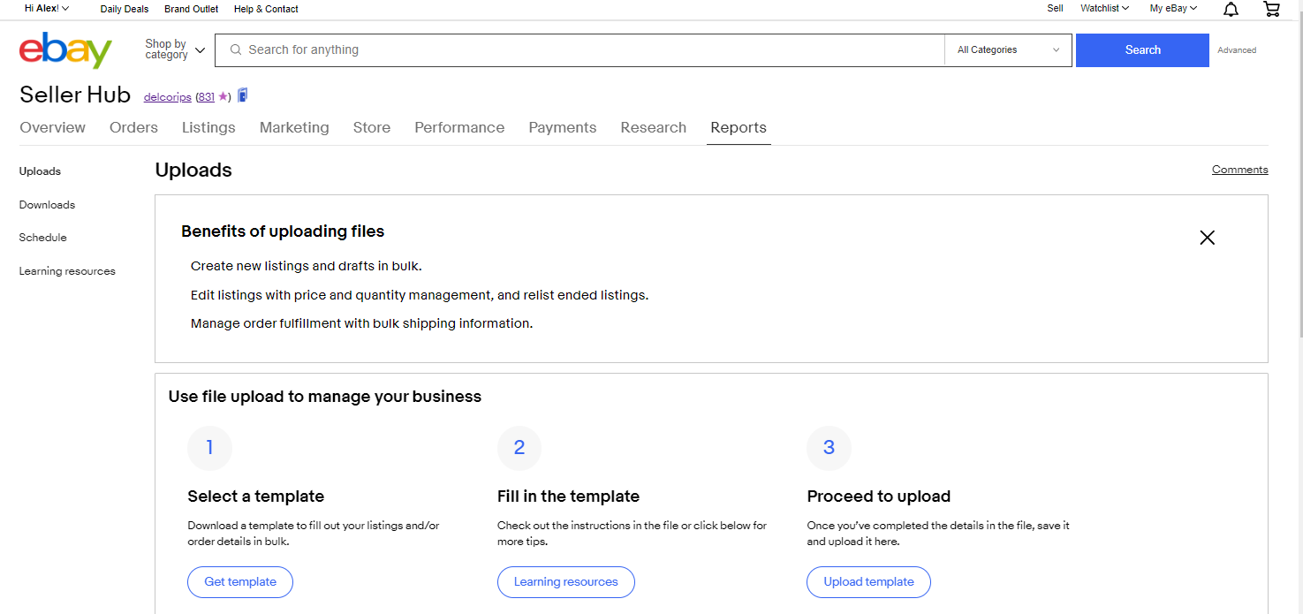The width and height of the screenshot is (1303, 614).
Task: Open the Brand Outlet link
Action: [x=192, y=9]
